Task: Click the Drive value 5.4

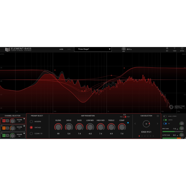Action: tap(69, 134)
